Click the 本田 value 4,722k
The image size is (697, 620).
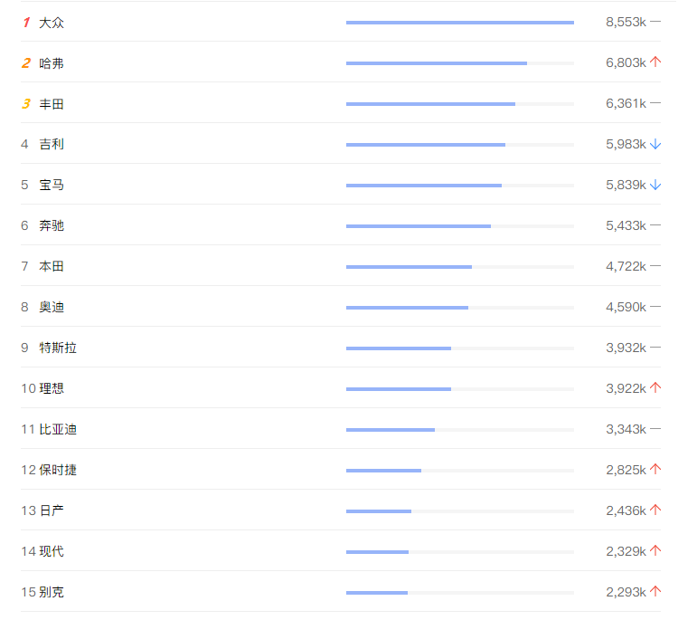626,266
